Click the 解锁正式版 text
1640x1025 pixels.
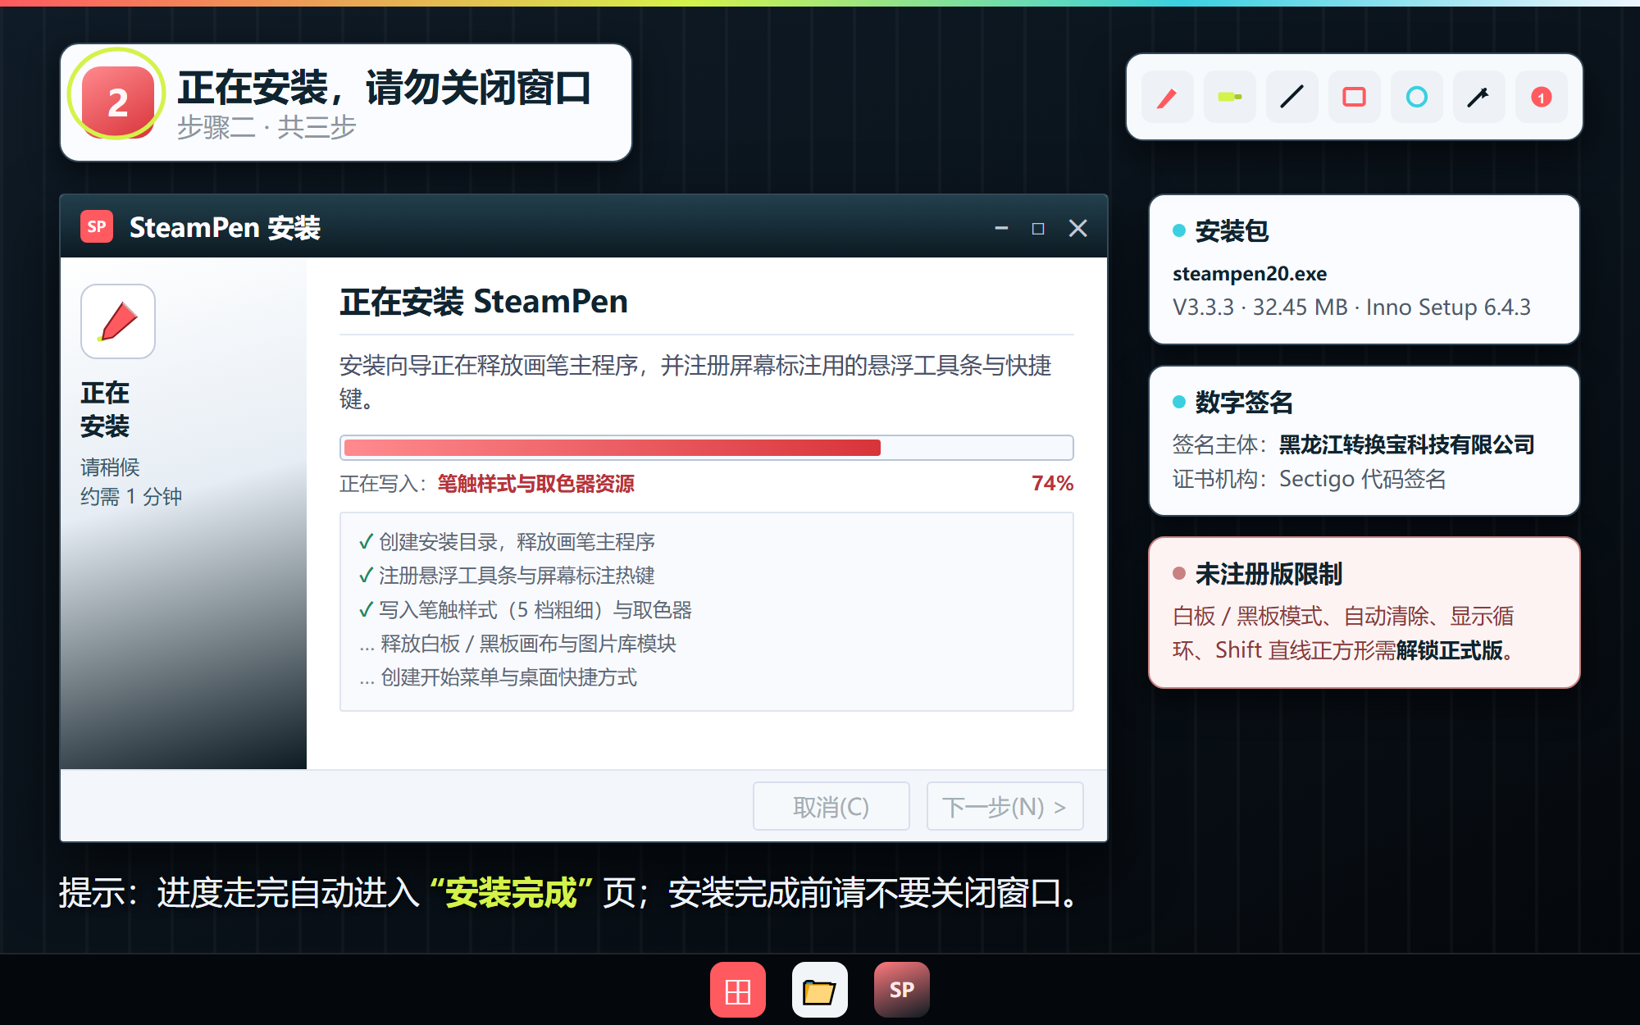[1450, 650]
